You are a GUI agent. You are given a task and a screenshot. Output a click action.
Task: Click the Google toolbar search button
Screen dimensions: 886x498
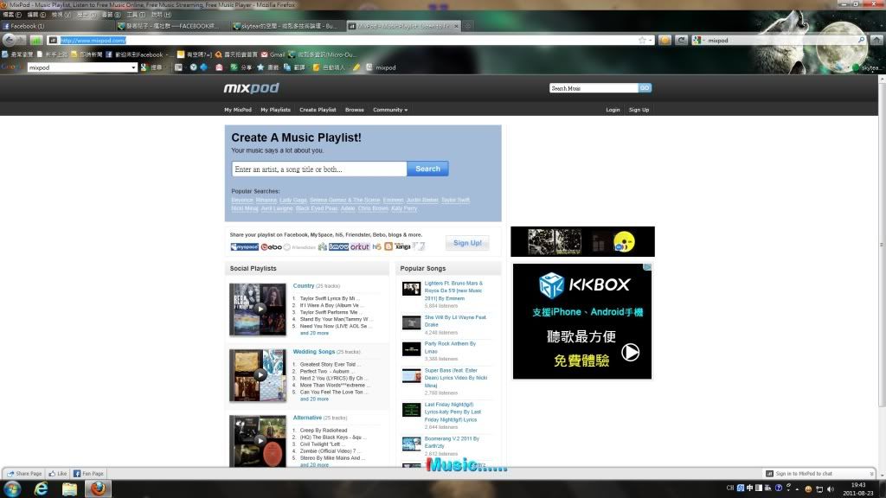tap(151, 67)
